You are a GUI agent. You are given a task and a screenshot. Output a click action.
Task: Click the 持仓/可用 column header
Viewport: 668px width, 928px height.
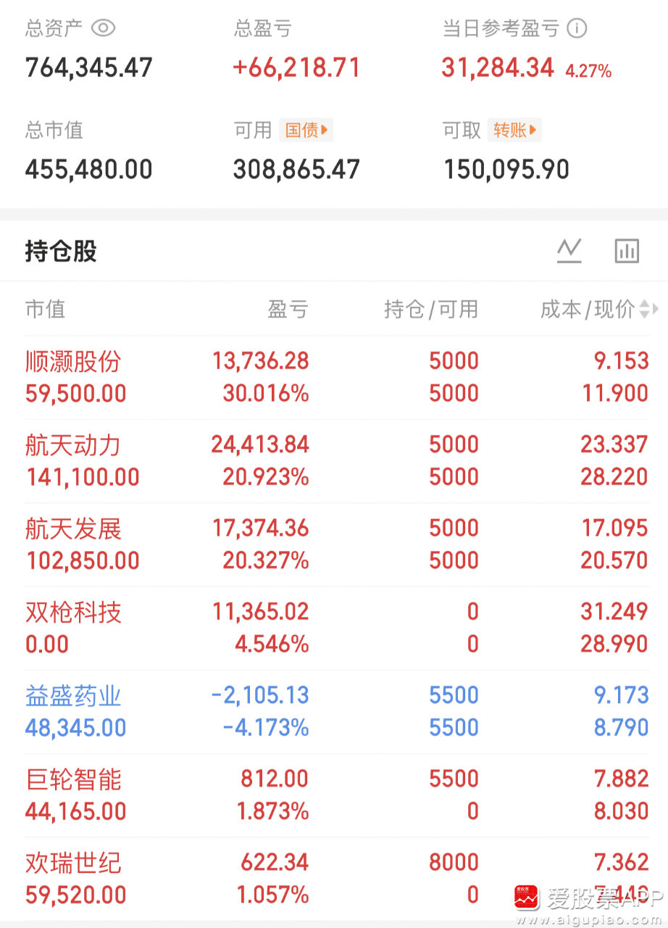(x=432, y=310)
